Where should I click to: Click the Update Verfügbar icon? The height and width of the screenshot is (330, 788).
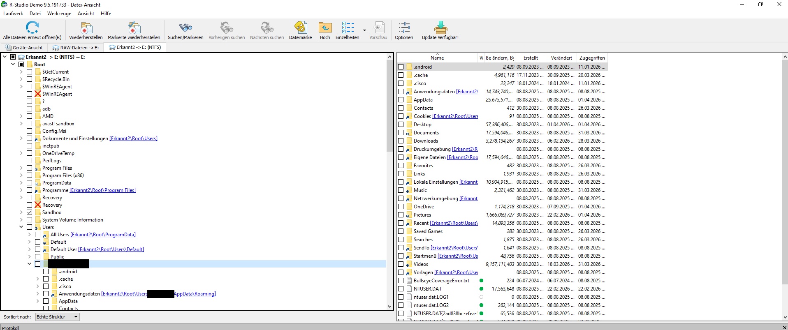[440, 28]
